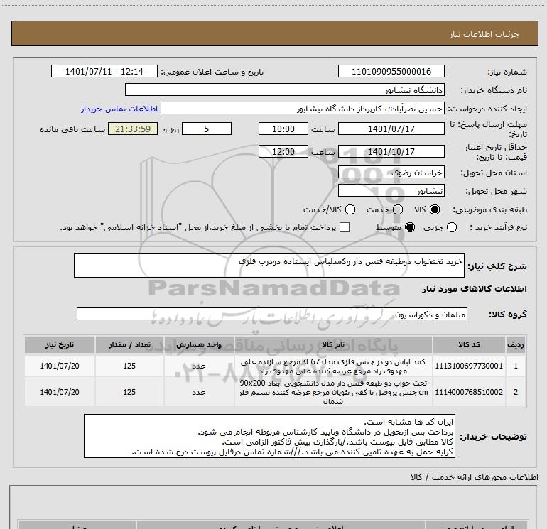Image resolution: width=547 pixels, height=529 pixels.
Task: Tick the اسناد خزانه اسلامی payment checkbox
Action: coord(345,227)
